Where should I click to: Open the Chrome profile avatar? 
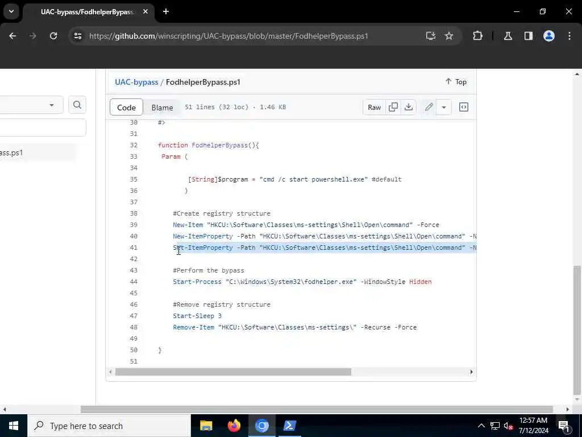click(549, 36)
